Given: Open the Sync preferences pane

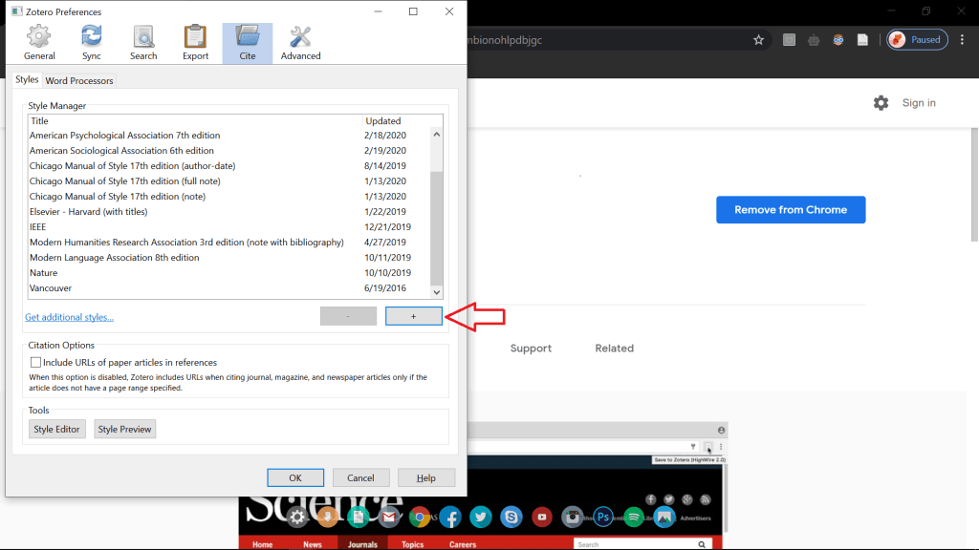Looking at the screenshot, I should point(92,44).
